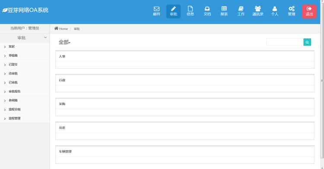The height and width of the screenshot is (169, 324).
Task: Collapse the 审批 sidebar section
Action: [x=25, y=38]
